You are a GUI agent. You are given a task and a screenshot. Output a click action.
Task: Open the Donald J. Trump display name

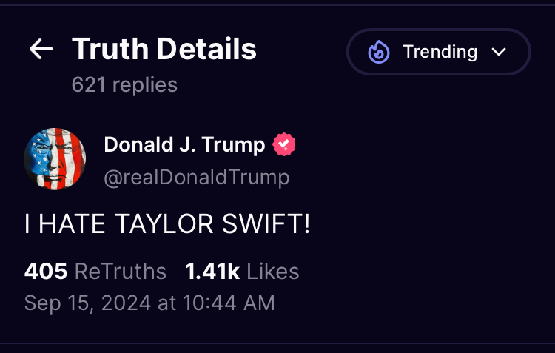pos(184,145)
